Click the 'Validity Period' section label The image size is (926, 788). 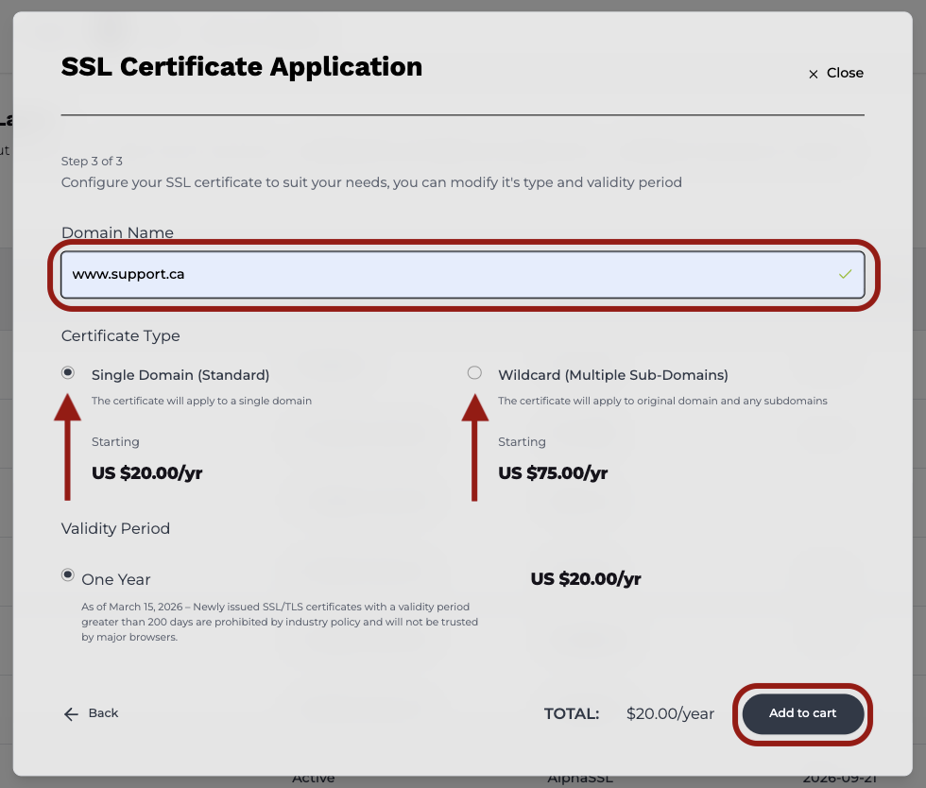tap(115, 528)
